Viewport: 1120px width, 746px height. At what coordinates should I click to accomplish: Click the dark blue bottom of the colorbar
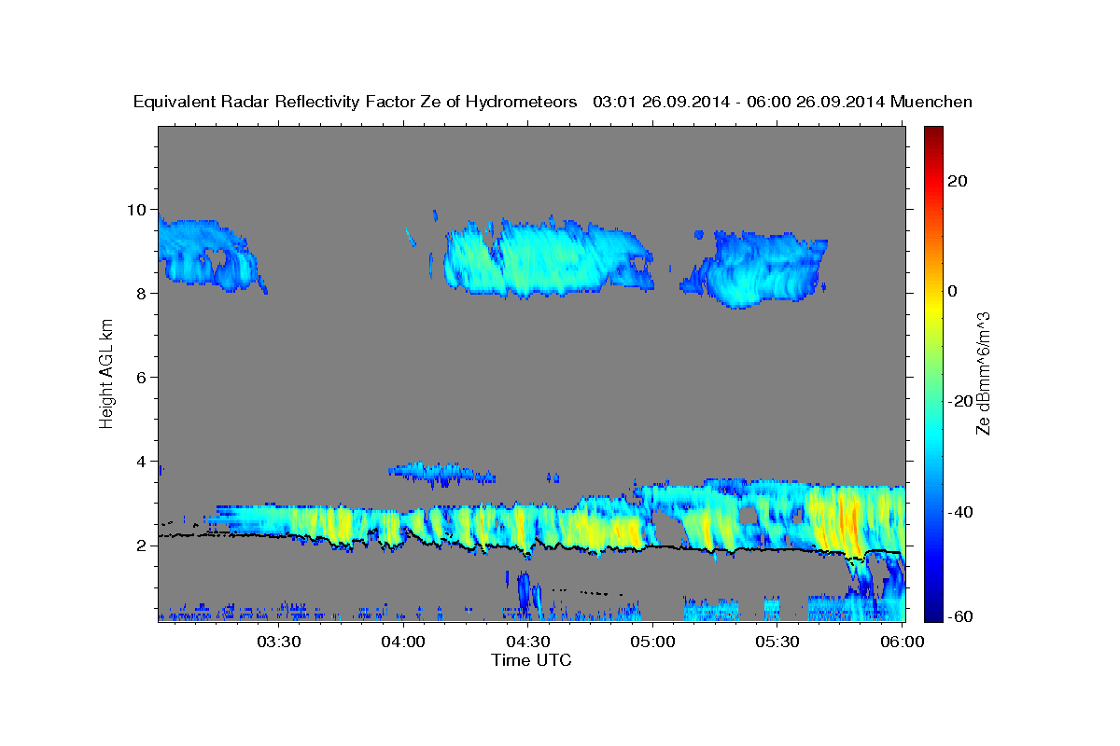933,614
